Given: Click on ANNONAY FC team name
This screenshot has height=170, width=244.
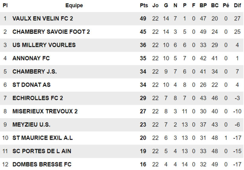Looking at the screenshot, I should click(x=31, y=58).
